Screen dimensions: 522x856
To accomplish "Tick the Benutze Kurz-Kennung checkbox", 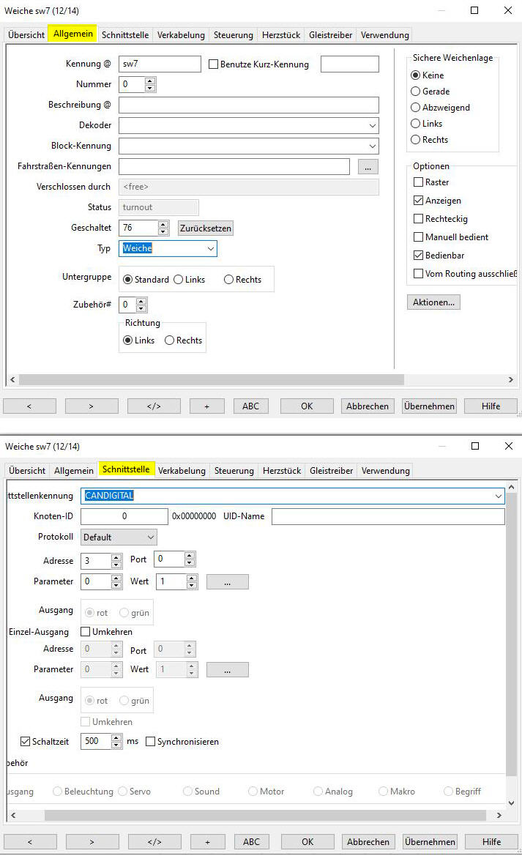I will pyautogui.click(x=214, y=64).
